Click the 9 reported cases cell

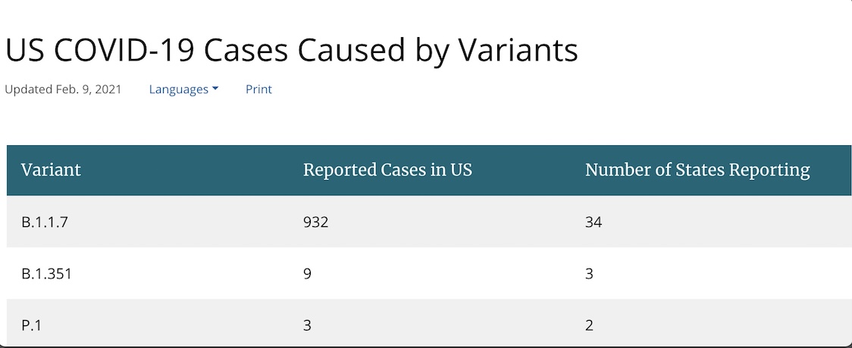tap(308, 274)
